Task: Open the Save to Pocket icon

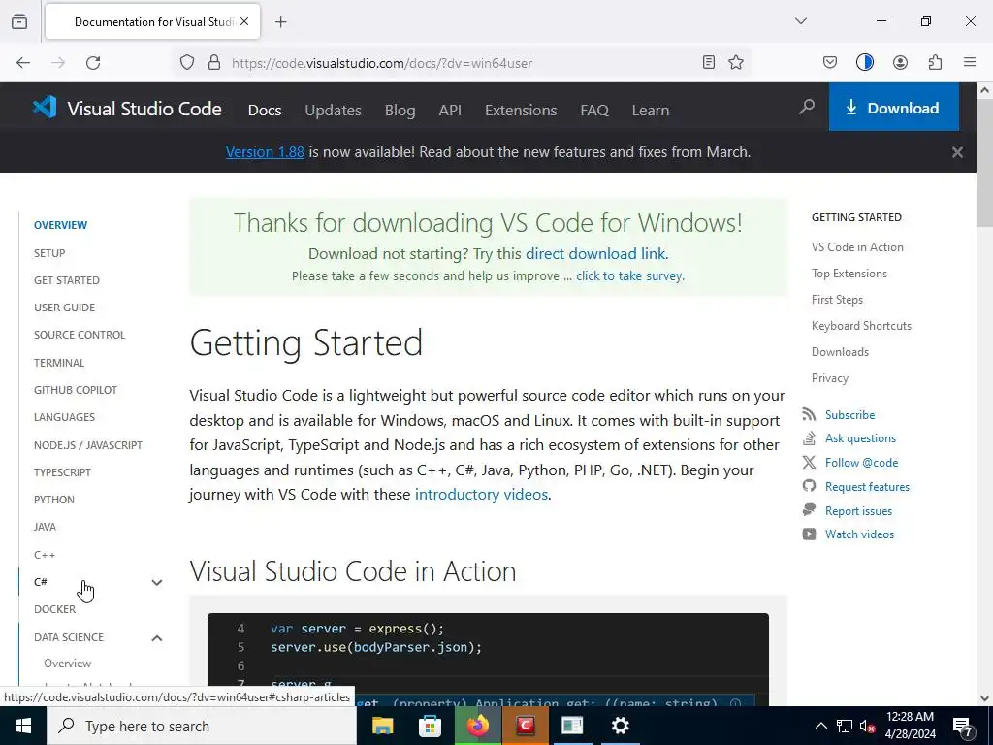Action: (x=830, y=62)
